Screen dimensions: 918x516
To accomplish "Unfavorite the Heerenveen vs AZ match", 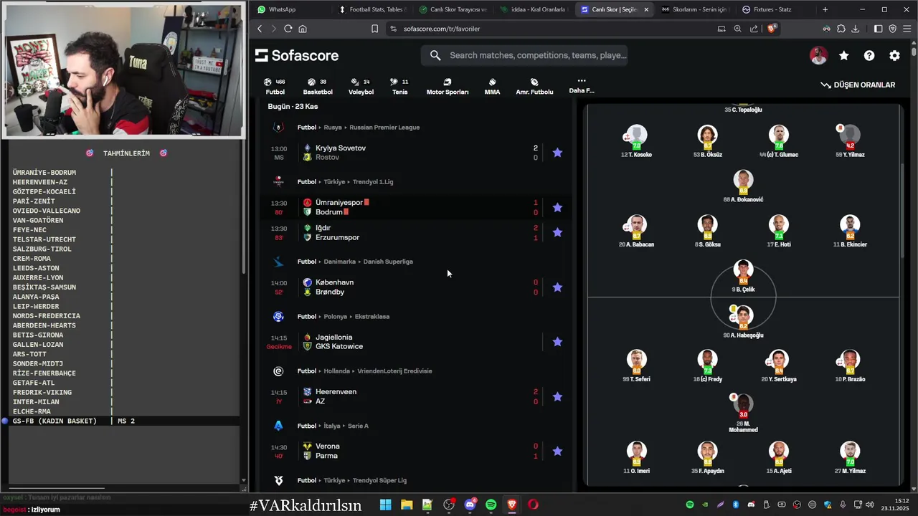I will point(557,396).
